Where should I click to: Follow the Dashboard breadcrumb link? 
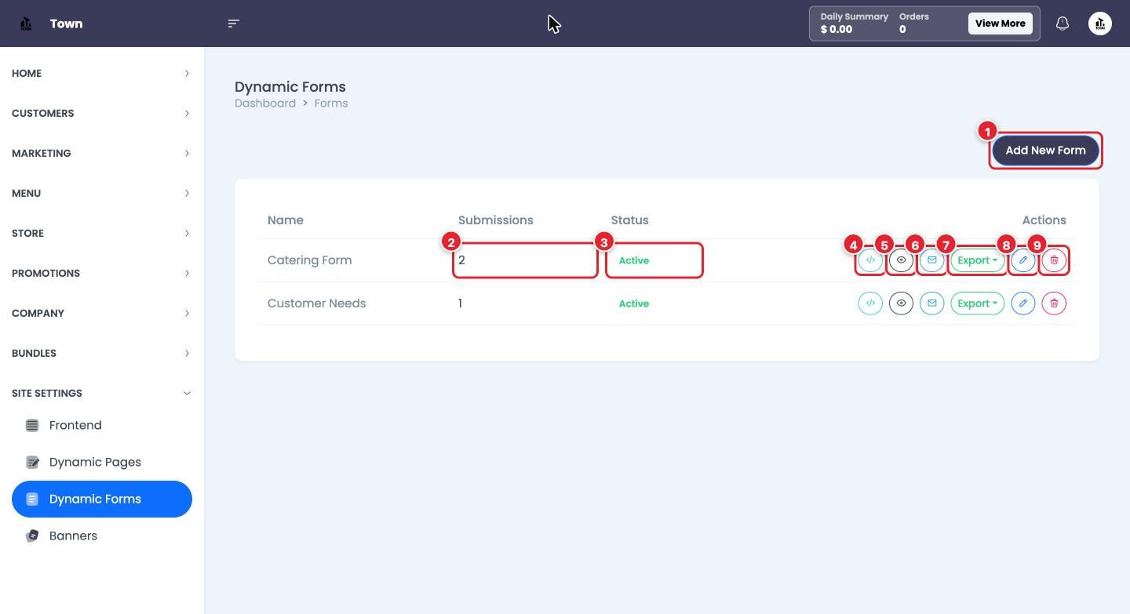(265, 103)
